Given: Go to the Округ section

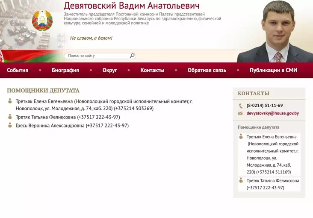Looking at the screenshot, I should 109,71.
